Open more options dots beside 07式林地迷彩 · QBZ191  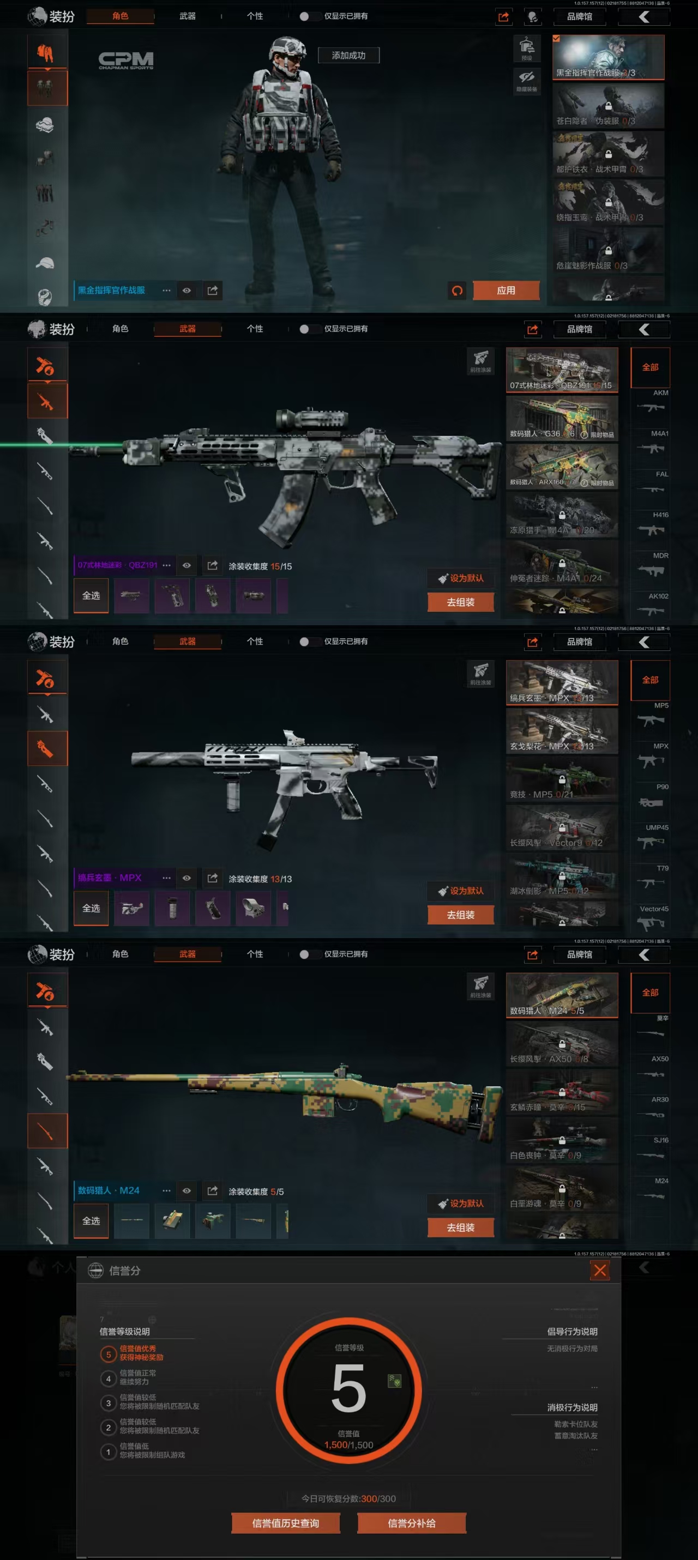(x=167, y=565)
